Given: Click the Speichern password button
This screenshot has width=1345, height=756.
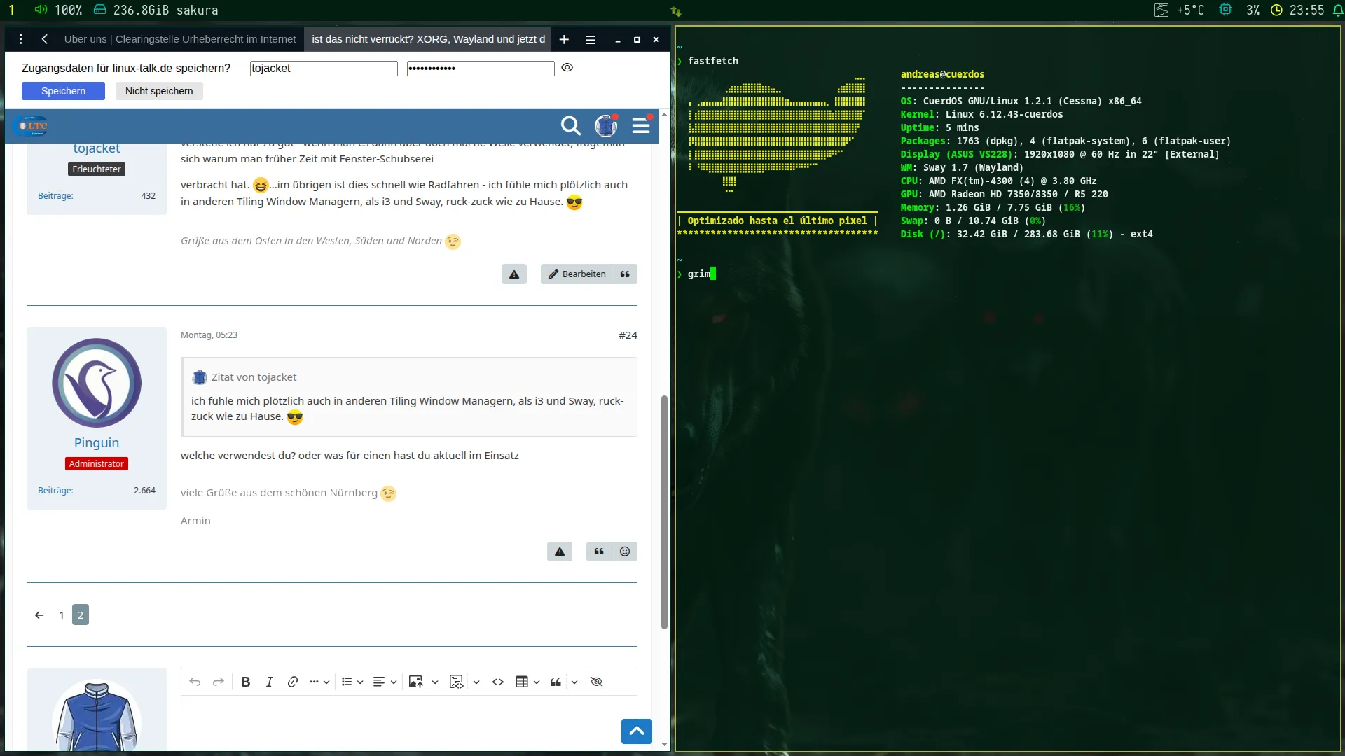Looking at the screenshot, I should (x=63, y=91).
